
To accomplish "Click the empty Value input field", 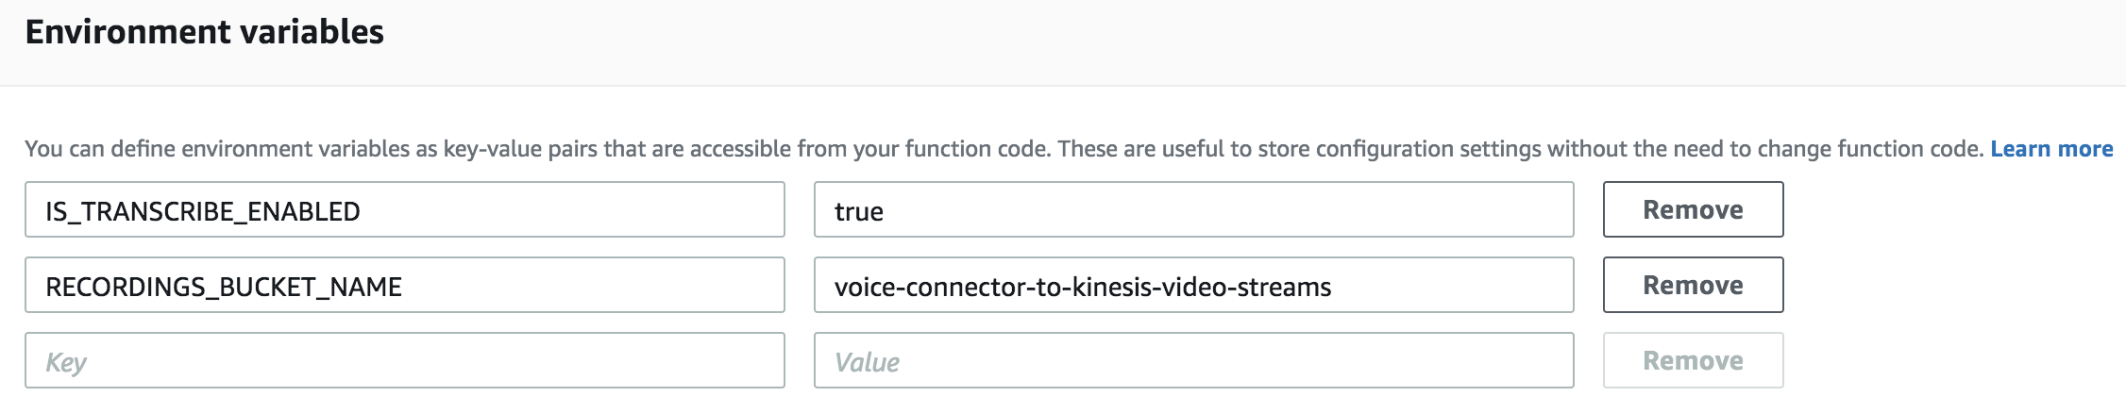I will (x=1193, y=361).
